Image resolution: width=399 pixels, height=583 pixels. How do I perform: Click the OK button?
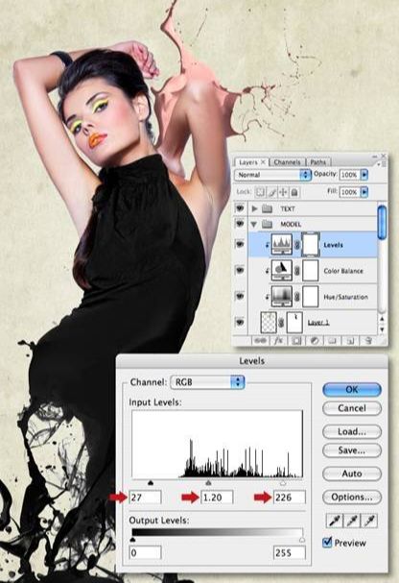(x=352, y=389)
